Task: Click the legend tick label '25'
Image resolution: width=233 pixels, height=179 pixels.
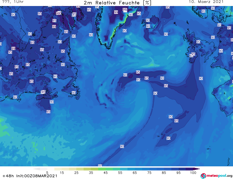Action: (76, 173)
